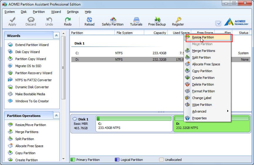Choose Resize Partition from context menu

point(208,37)
